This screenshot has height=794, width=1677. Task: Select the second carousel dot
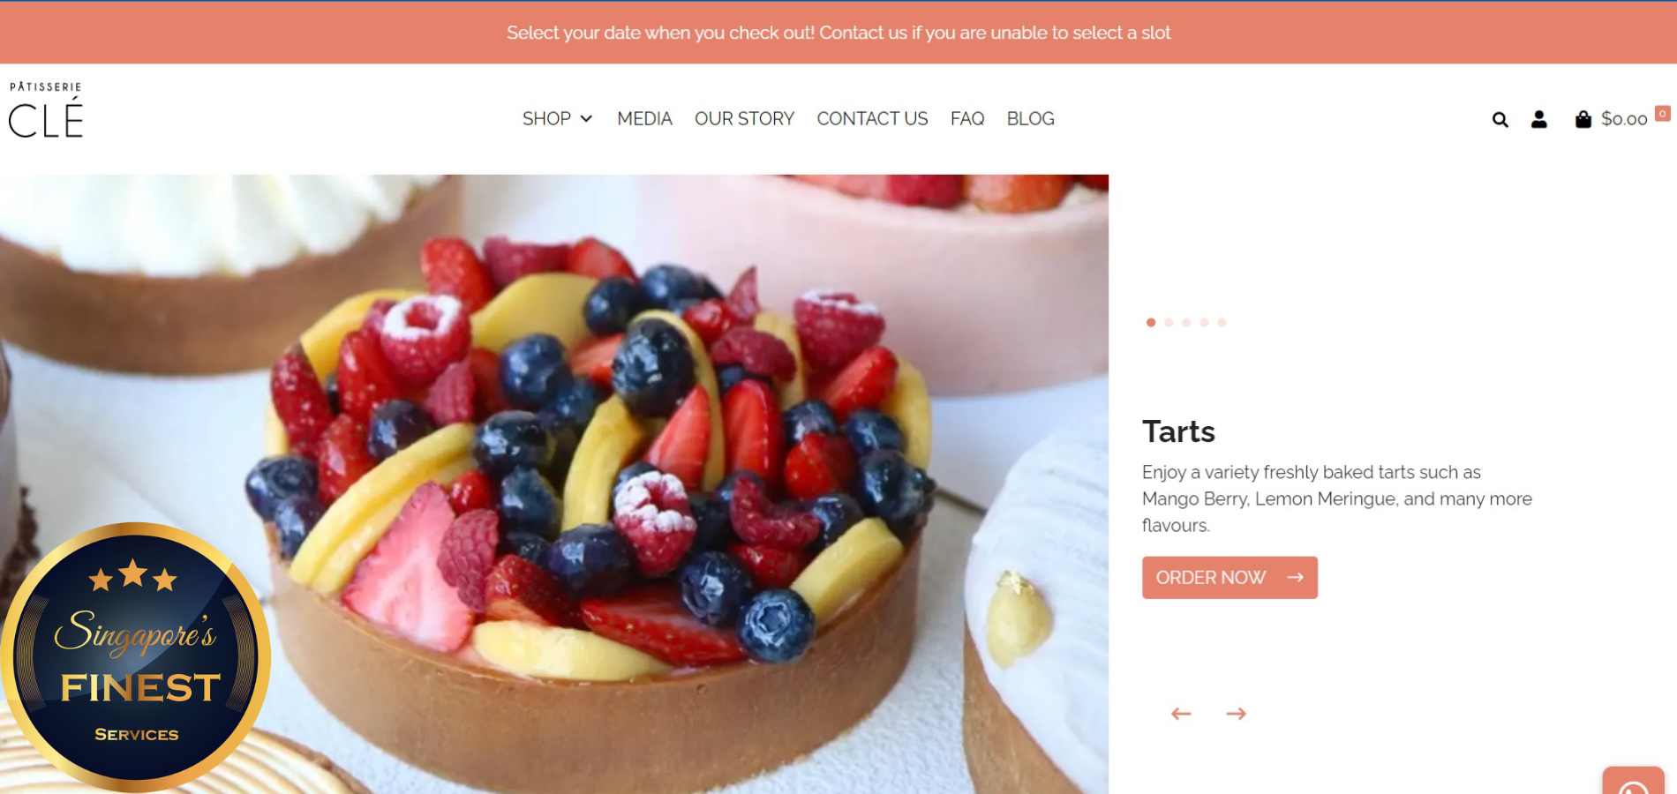tap(1169, 322)
